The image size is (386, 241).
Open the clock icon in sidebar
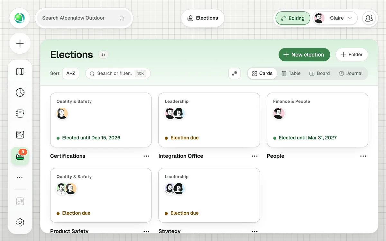coord(20,93)
